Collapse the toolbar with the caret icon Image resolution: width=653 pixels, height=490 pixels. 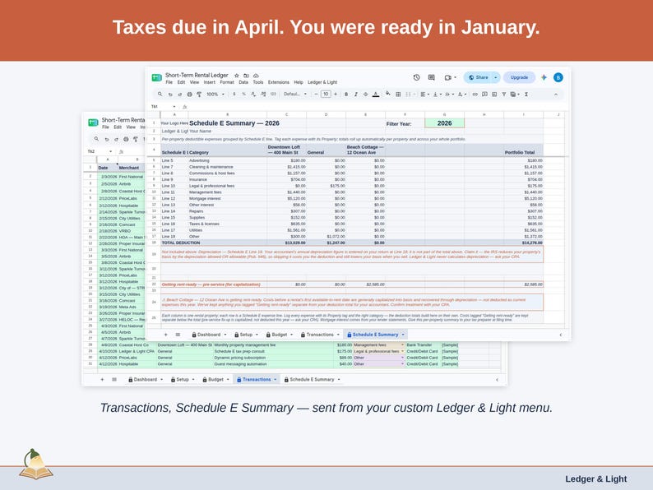pyautogui.click(x=556, y=95)
